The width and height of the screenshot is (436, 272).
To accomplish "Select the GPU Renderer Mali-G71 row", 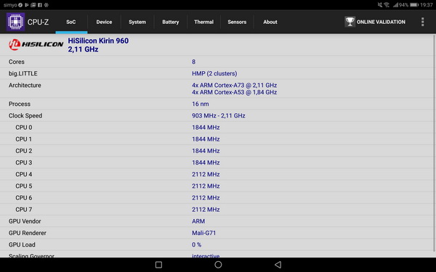I will click(x=217, y=233).
